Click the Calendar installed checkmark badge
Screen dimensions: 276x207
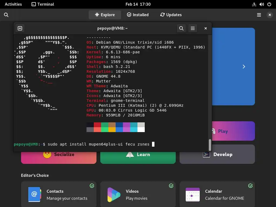pos(250,186)
